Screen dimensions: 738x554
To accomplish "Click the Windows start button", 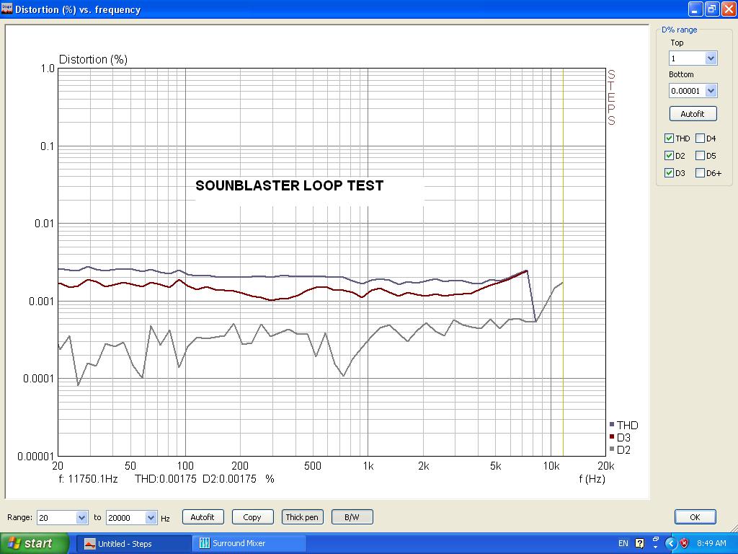I will tap(34, 543).
